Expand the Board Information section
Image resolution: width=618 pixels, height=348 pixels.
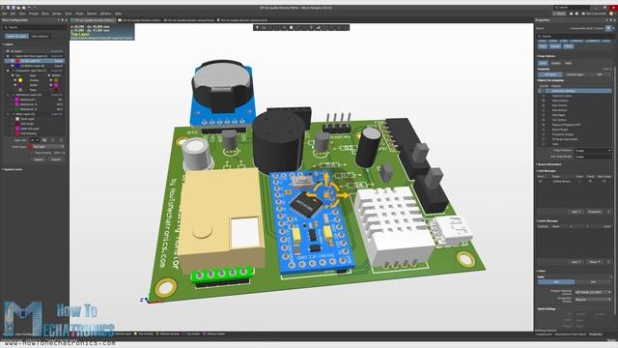pos(537,164)
